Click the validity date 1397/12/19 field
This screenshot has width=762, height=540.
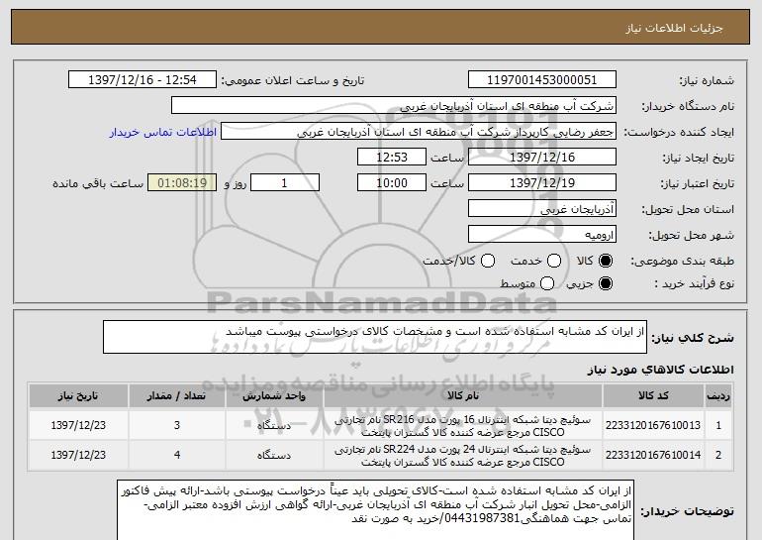[542, 183]
